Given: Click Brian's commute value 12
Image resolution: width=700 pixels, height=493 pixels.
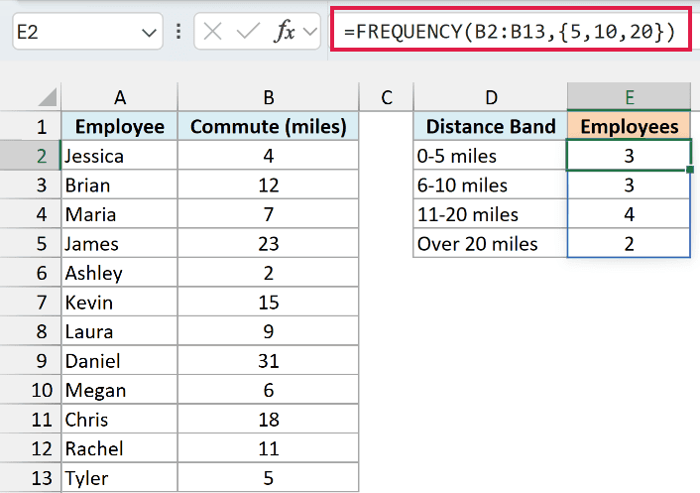Looking at the screenshot, I should coord(269,185).
